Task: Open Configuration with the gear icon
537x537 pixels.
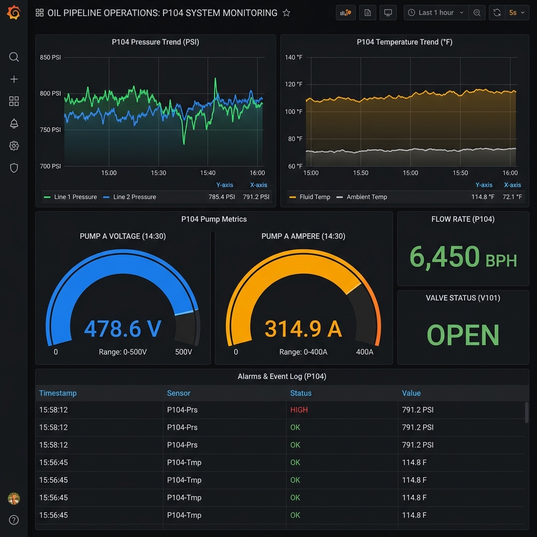Action: 14,146
